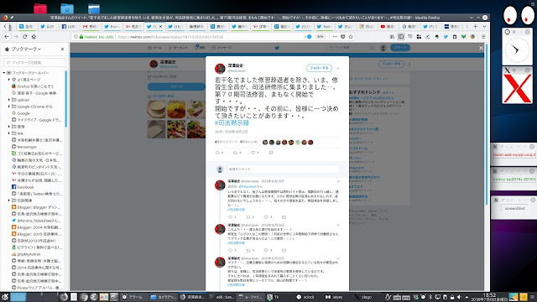Image resolution: width=537 pixels, height=302 pixels.
Task: Open the page actions three-dot menu
Action: click(x=335, y=37)
